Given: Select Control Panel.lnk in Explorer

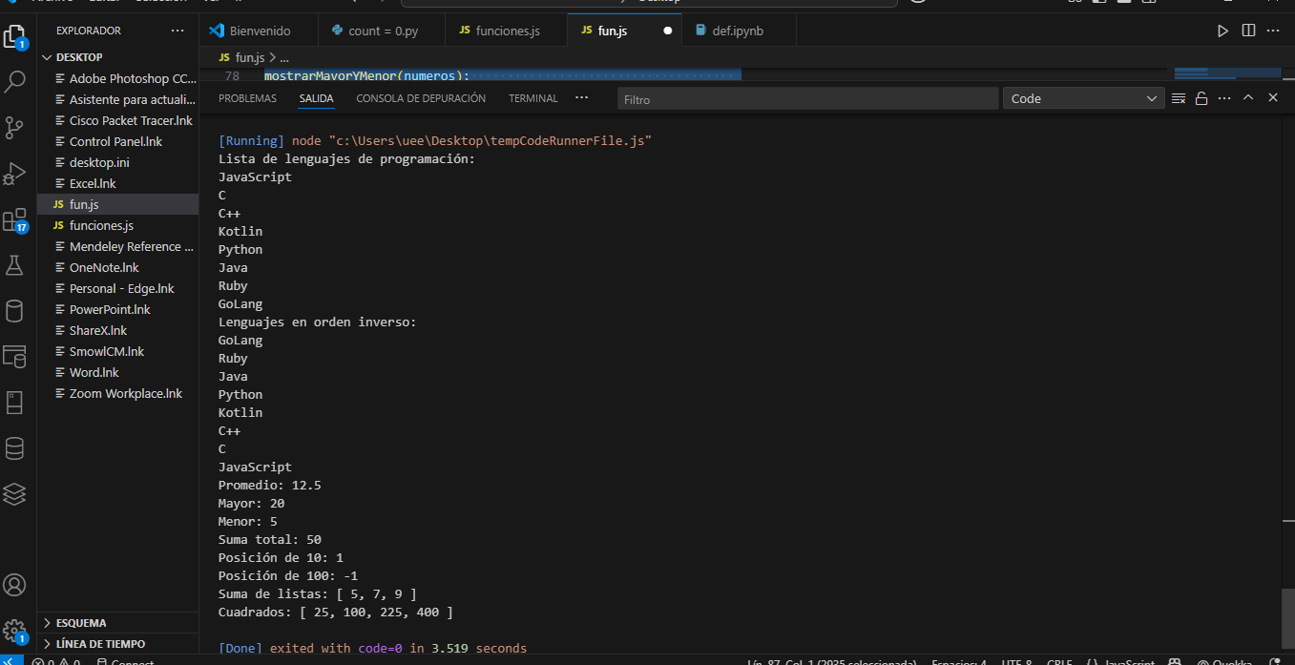Looking at the screenshot, I should tap(119, 141).
